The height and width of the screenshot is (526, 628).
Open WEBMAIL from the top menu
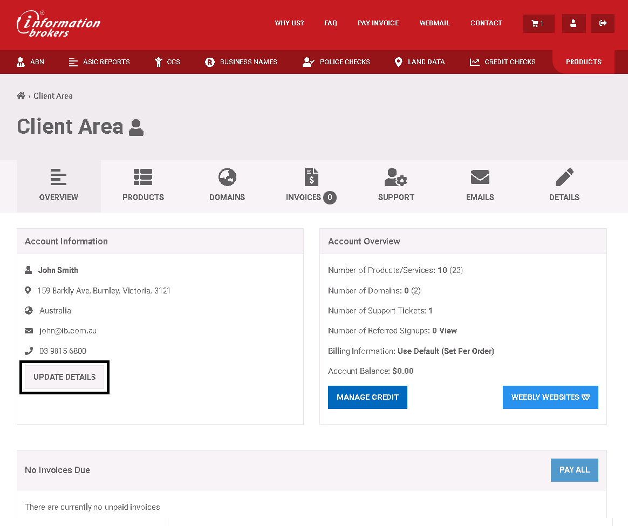tap(434, 23)
